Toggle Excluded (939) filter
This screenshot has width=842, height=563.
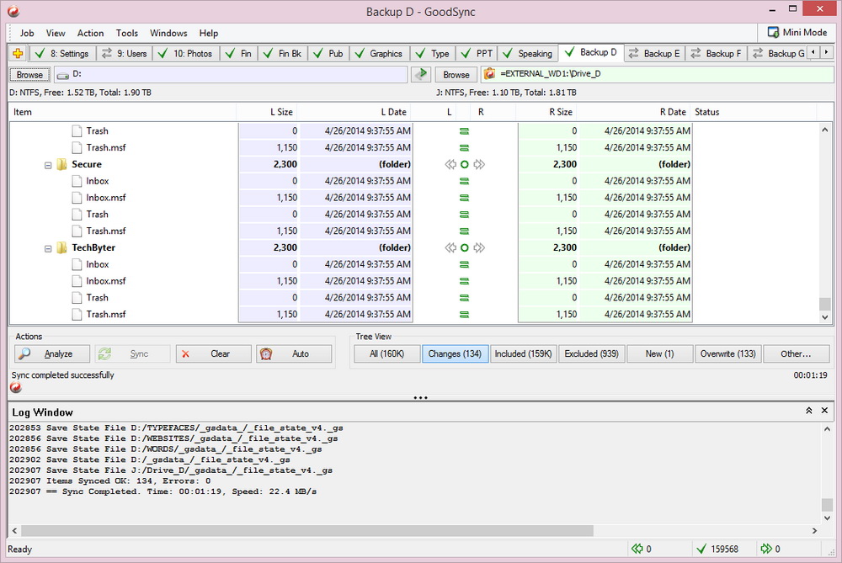point(591,353)
